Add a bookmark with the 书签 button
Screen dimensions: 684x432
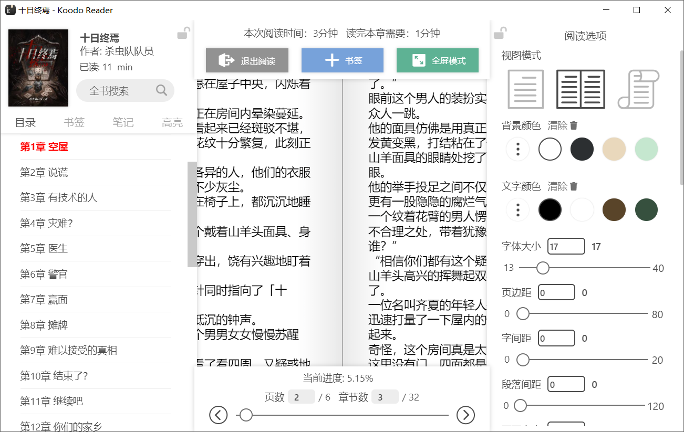point(342,60)
